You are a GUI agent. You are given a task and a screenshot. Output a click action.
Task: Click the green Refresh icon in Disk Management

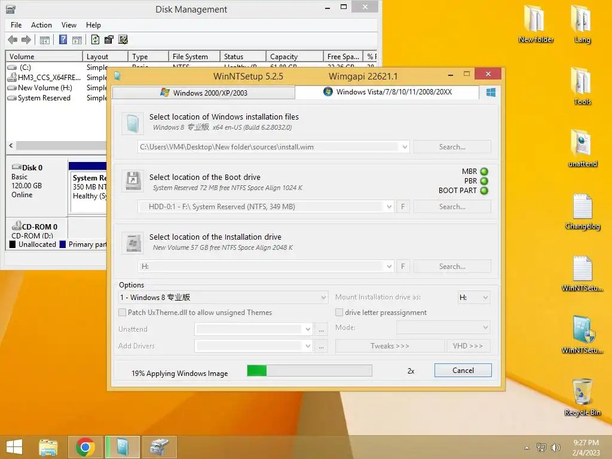click(x=95, y=39)
